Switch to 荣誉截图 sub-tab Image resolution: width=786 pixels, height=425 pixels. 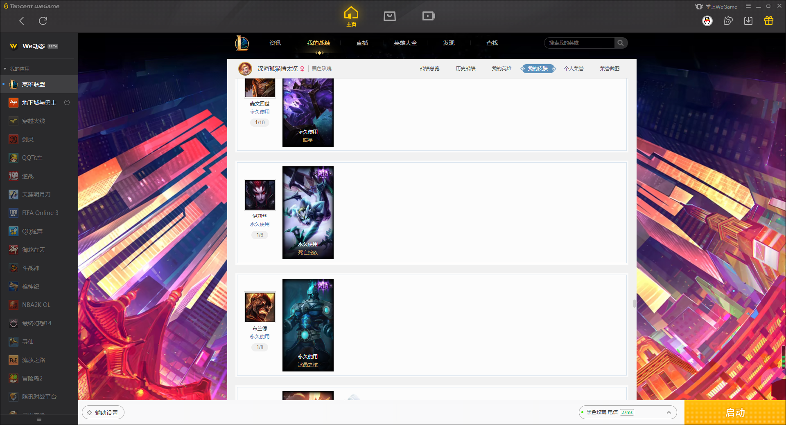pos(610,69)
